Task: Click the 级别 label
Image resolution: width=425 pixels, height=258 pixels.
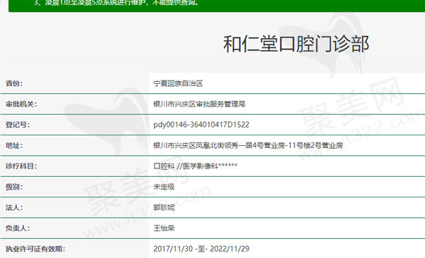Action: click(14, 187)
